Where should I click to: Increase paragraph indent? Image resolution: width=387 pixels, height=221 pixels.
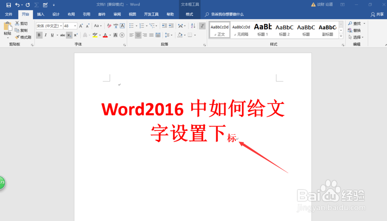tap(171, 26)
